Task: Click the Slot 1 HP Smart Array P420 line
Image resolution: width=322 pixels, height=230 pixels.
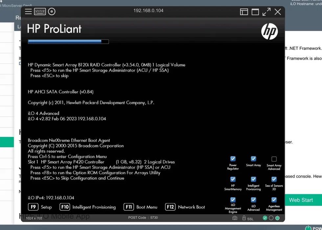Action: 101,162
